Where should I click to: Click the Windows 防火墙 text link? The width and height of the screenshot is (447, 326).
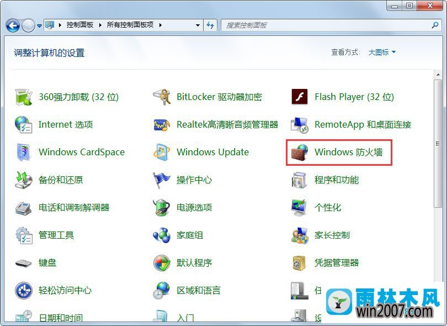coord(348,152)
